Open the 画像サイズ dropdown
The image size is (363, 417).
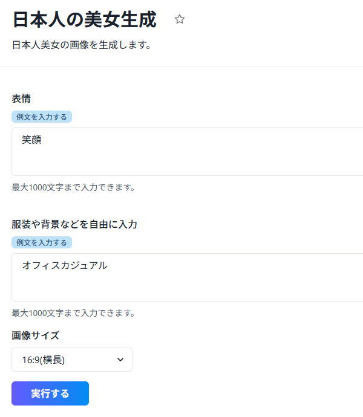coord(71,360)
